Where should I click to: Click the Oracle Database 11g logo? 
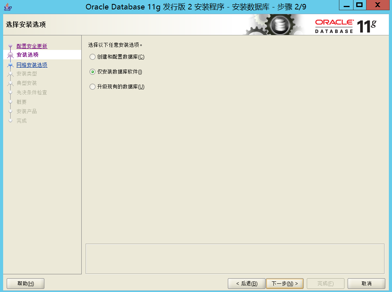[x=346, y=26]
